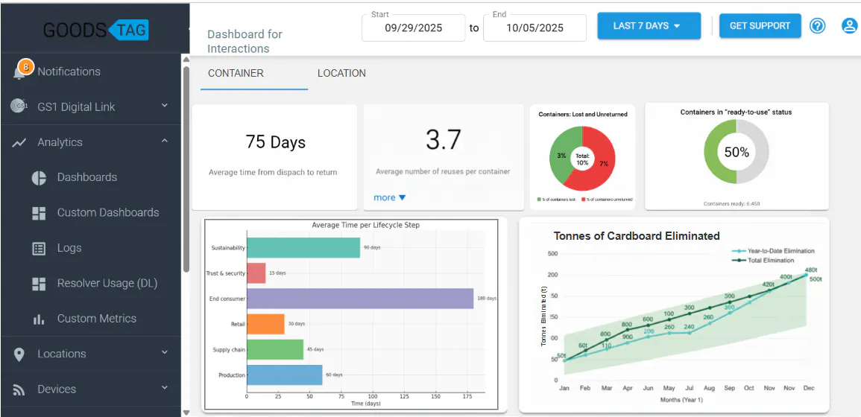Screen dimensions: 861x417
Task: Click the orange notification count badge
Action: click(26, 67)
